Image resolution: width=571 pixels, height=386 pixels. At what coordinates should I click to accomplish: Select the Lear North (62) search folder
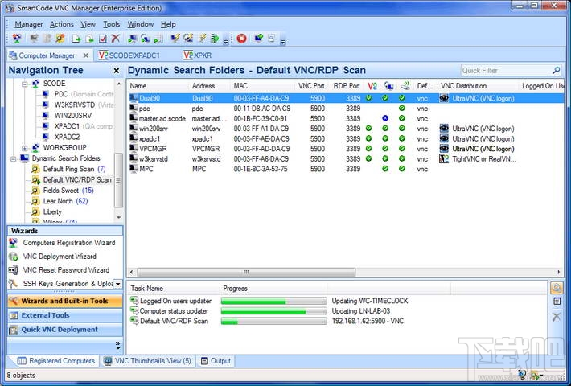click(65, 201)
